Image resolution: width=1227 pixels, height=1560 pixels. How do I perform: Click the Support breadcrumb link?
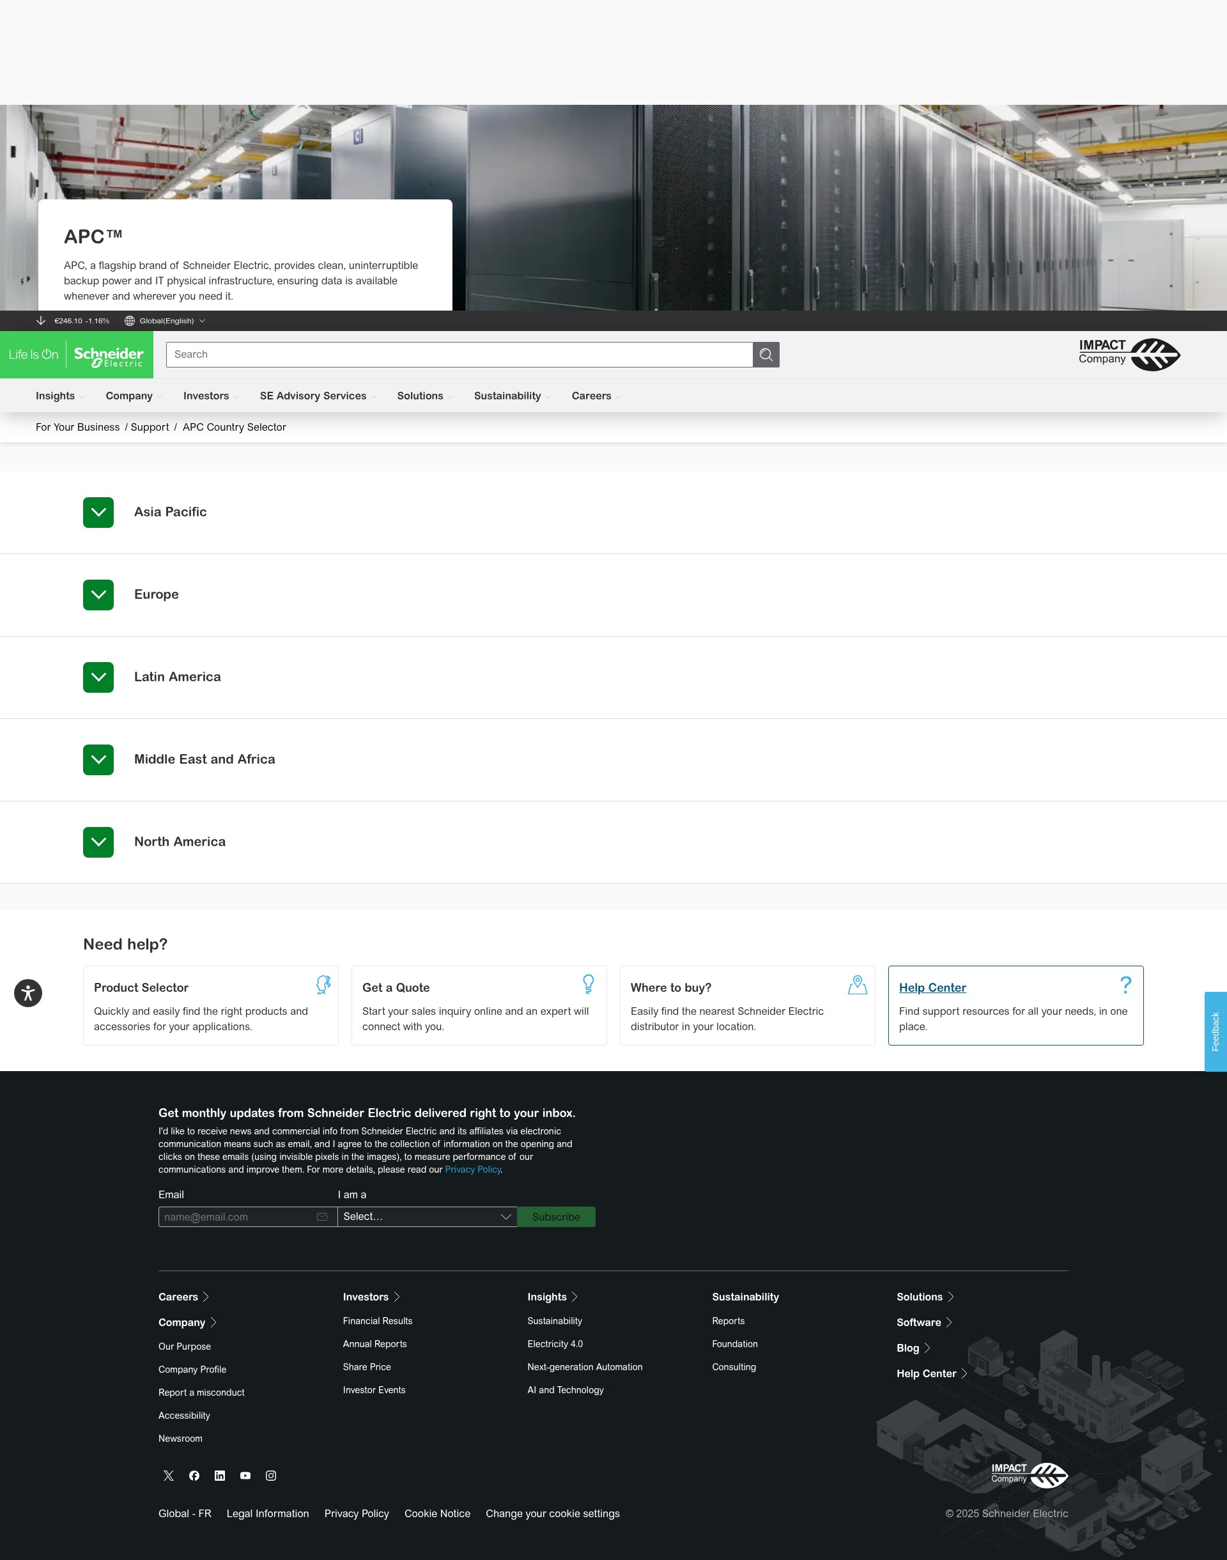[150, 428]
